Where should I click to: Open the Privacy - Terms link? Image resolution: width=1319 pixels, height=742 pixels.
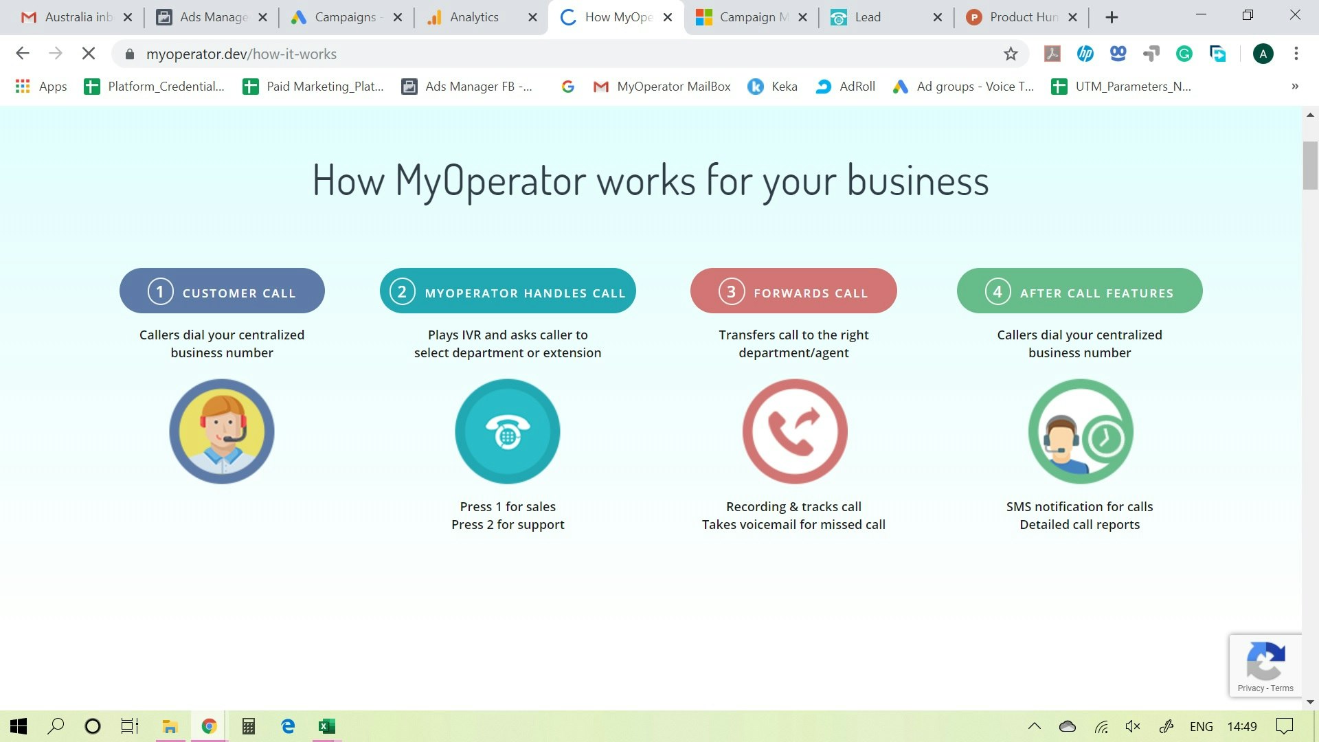[1265, 688]
